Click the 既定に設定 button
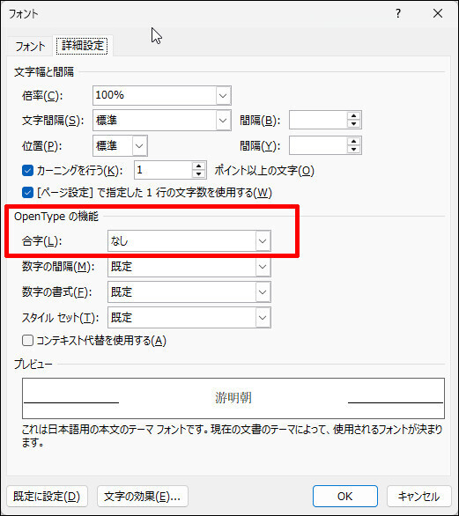The image size is (459, 516). [47, 497]
